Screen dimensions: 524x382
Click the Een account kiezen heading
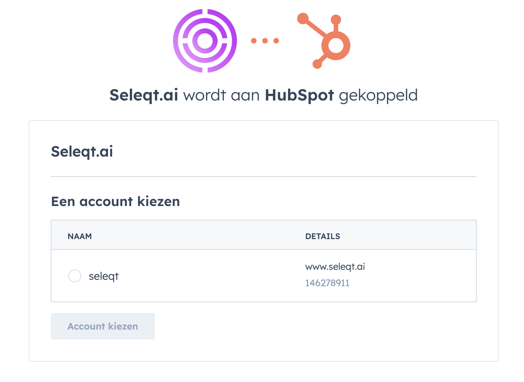coord(115,201)
